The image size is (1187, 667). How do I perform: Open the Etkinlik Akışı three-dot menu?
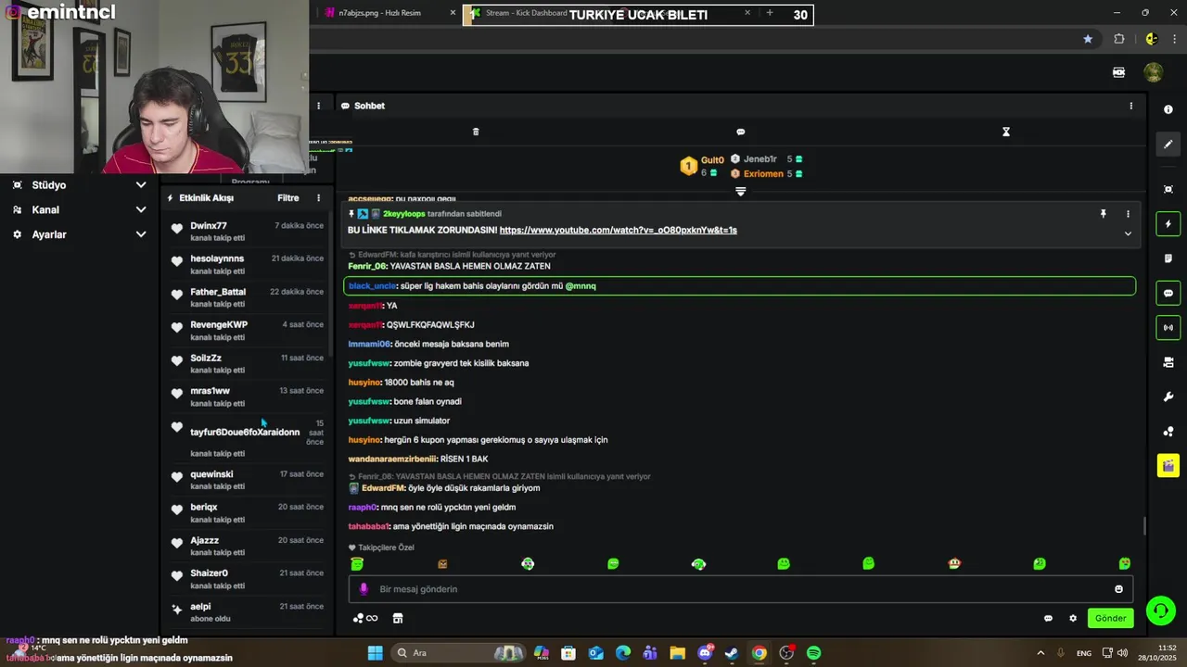click(x=318, y=198)
